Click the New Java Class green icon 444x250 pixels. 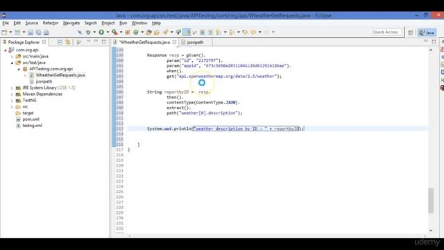(x=136, y=33)
